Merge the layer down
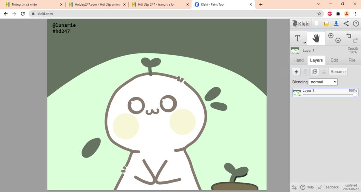 pos(324,72)
